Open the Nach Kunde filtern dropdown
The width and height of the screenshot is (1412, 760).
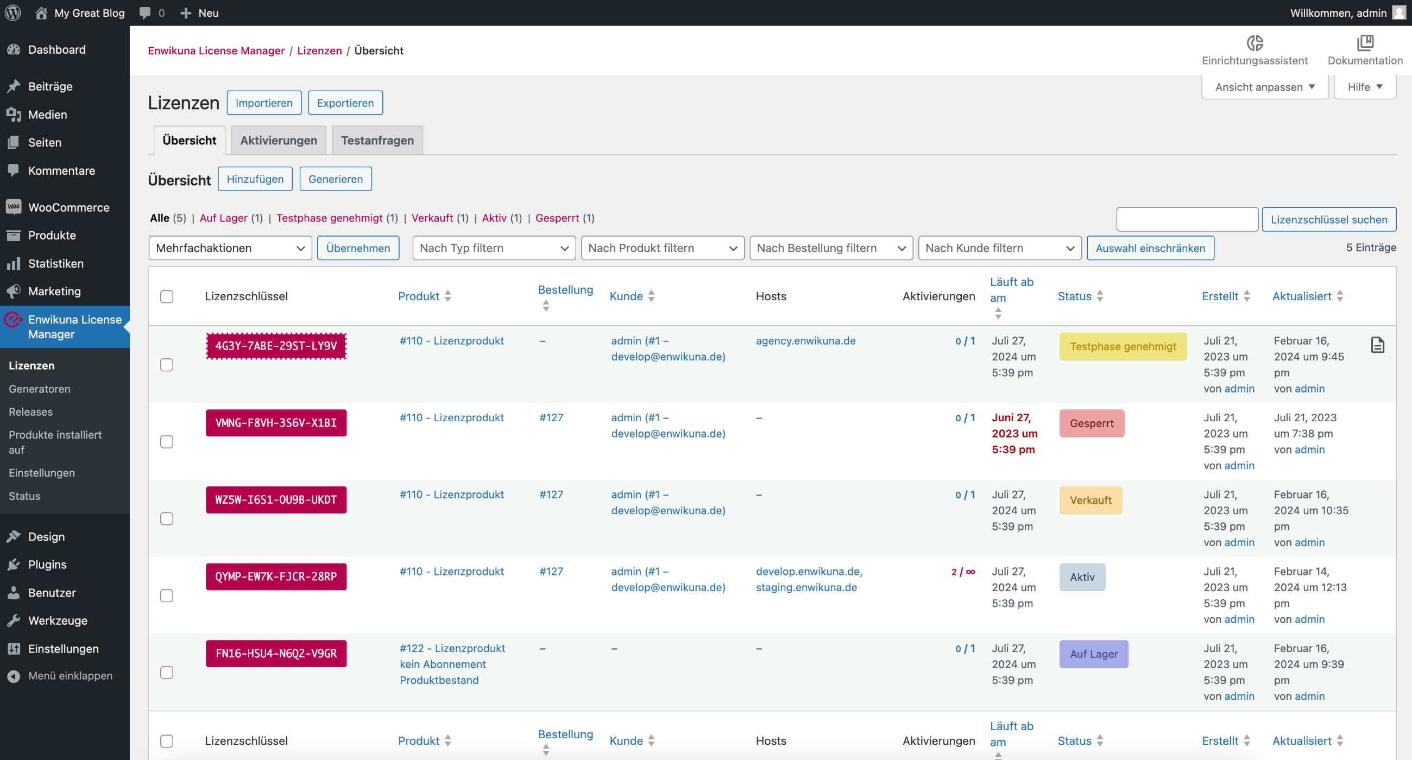(1000, 248)
